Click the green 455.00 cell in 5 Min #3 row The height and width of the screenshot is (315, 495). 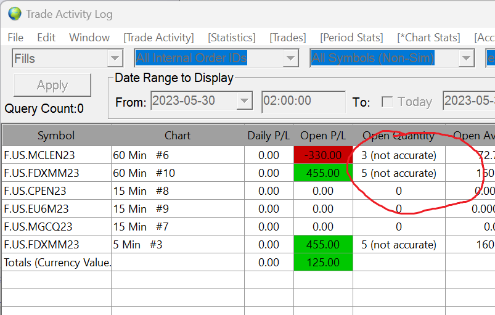pyautogui.click(x=323, y=244)
